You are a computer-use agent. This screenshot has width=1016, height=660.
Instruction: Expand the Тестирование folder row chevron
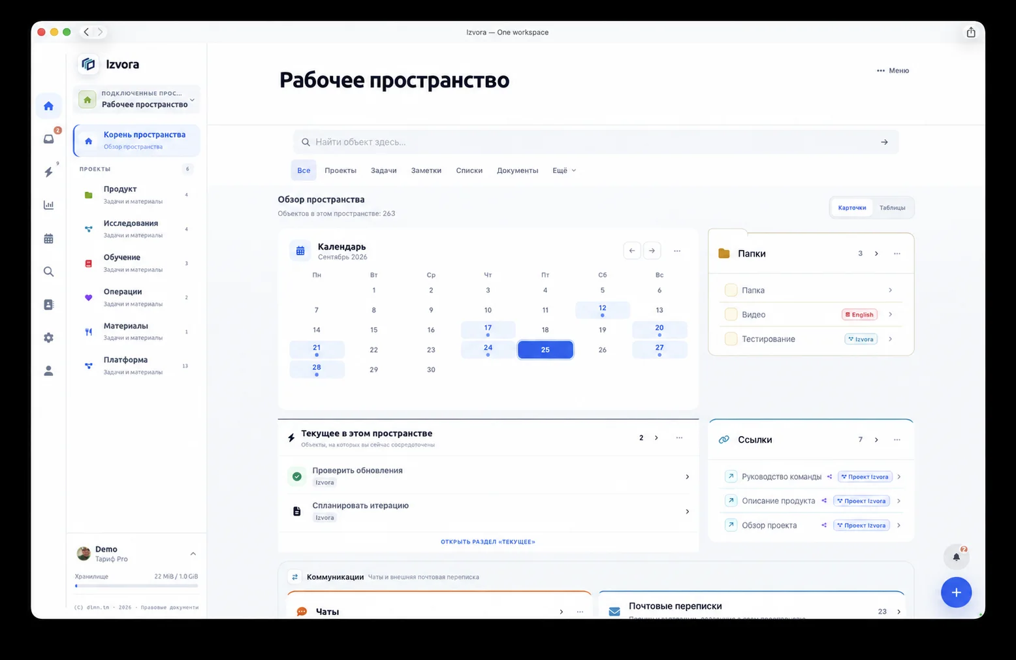click(890, 339)
